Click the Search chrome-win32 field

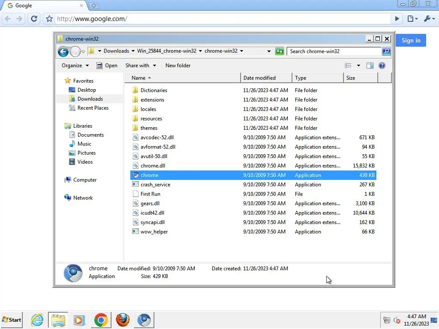point(334,51)
